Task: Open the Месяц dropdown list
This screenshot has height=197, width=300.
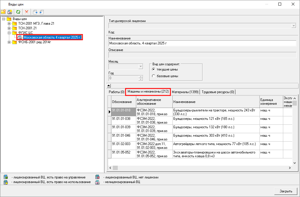Action: (x=141, y=66)
